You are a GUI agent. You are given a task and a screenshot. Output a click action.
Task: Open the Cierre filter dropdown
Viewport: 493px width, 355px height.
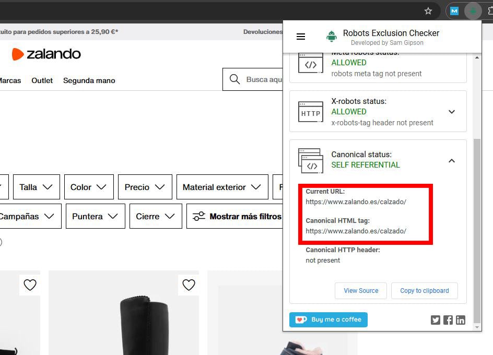156,216
